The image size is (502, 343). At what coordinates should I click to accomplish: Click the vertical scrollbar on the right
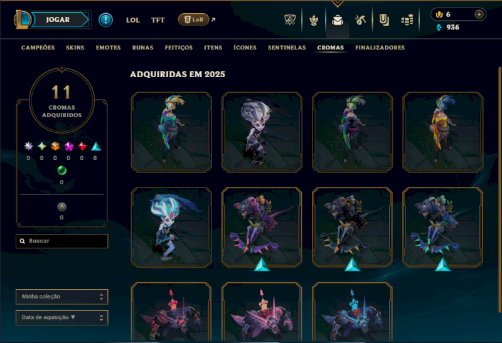point(499,189)
